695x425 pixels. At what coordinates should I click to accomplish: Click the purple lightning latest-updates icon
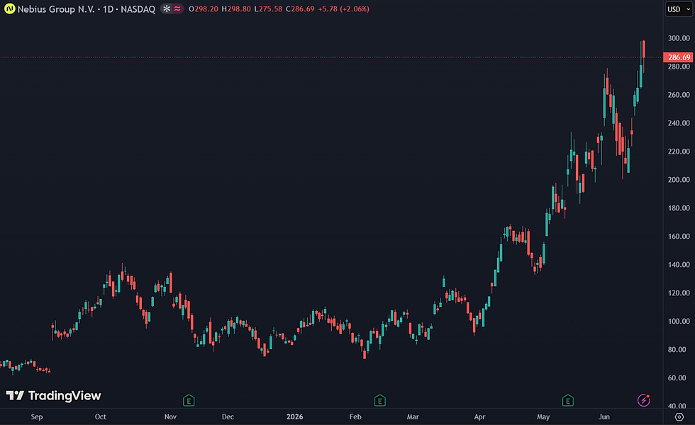[x=644, y=400]
